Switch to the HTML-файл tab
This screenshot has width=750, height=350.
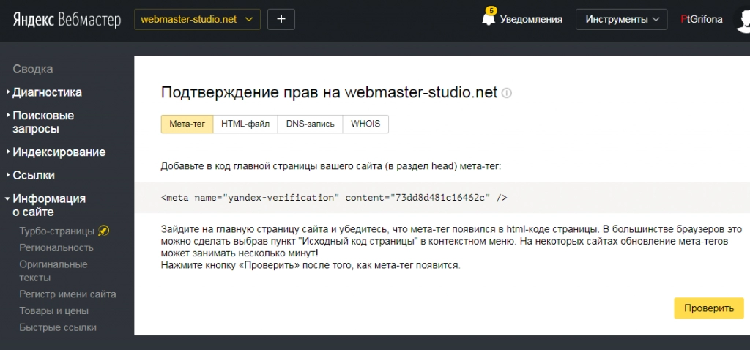(245, 124)
